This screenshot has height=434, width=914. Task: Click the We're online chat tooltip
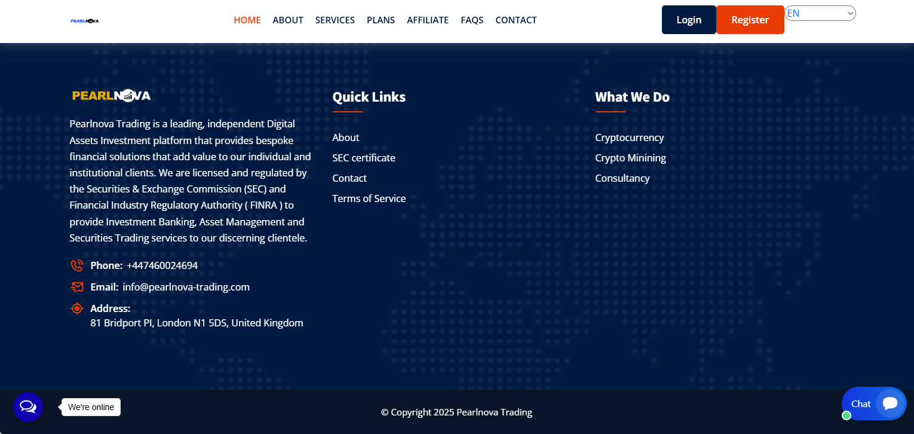(91, 407)
